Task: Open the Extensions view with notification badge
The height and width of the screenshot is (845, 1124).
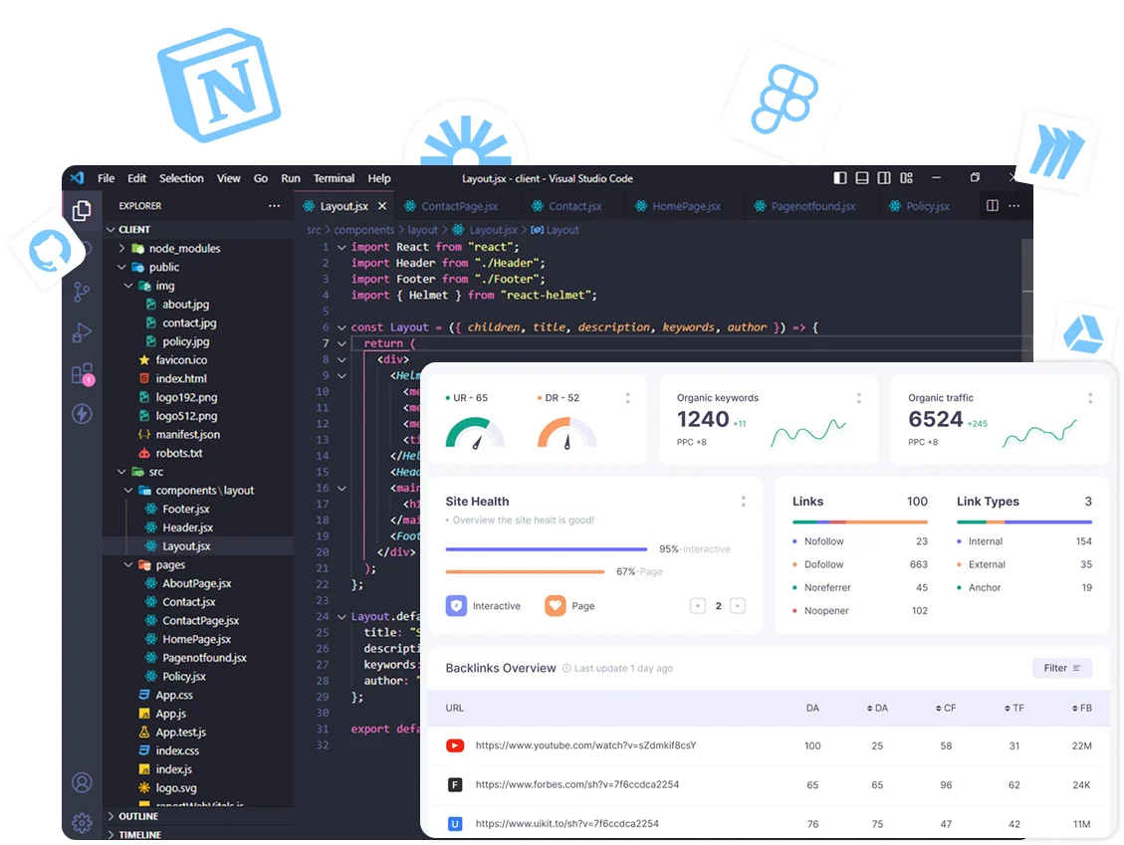Action: coord(82,374)
